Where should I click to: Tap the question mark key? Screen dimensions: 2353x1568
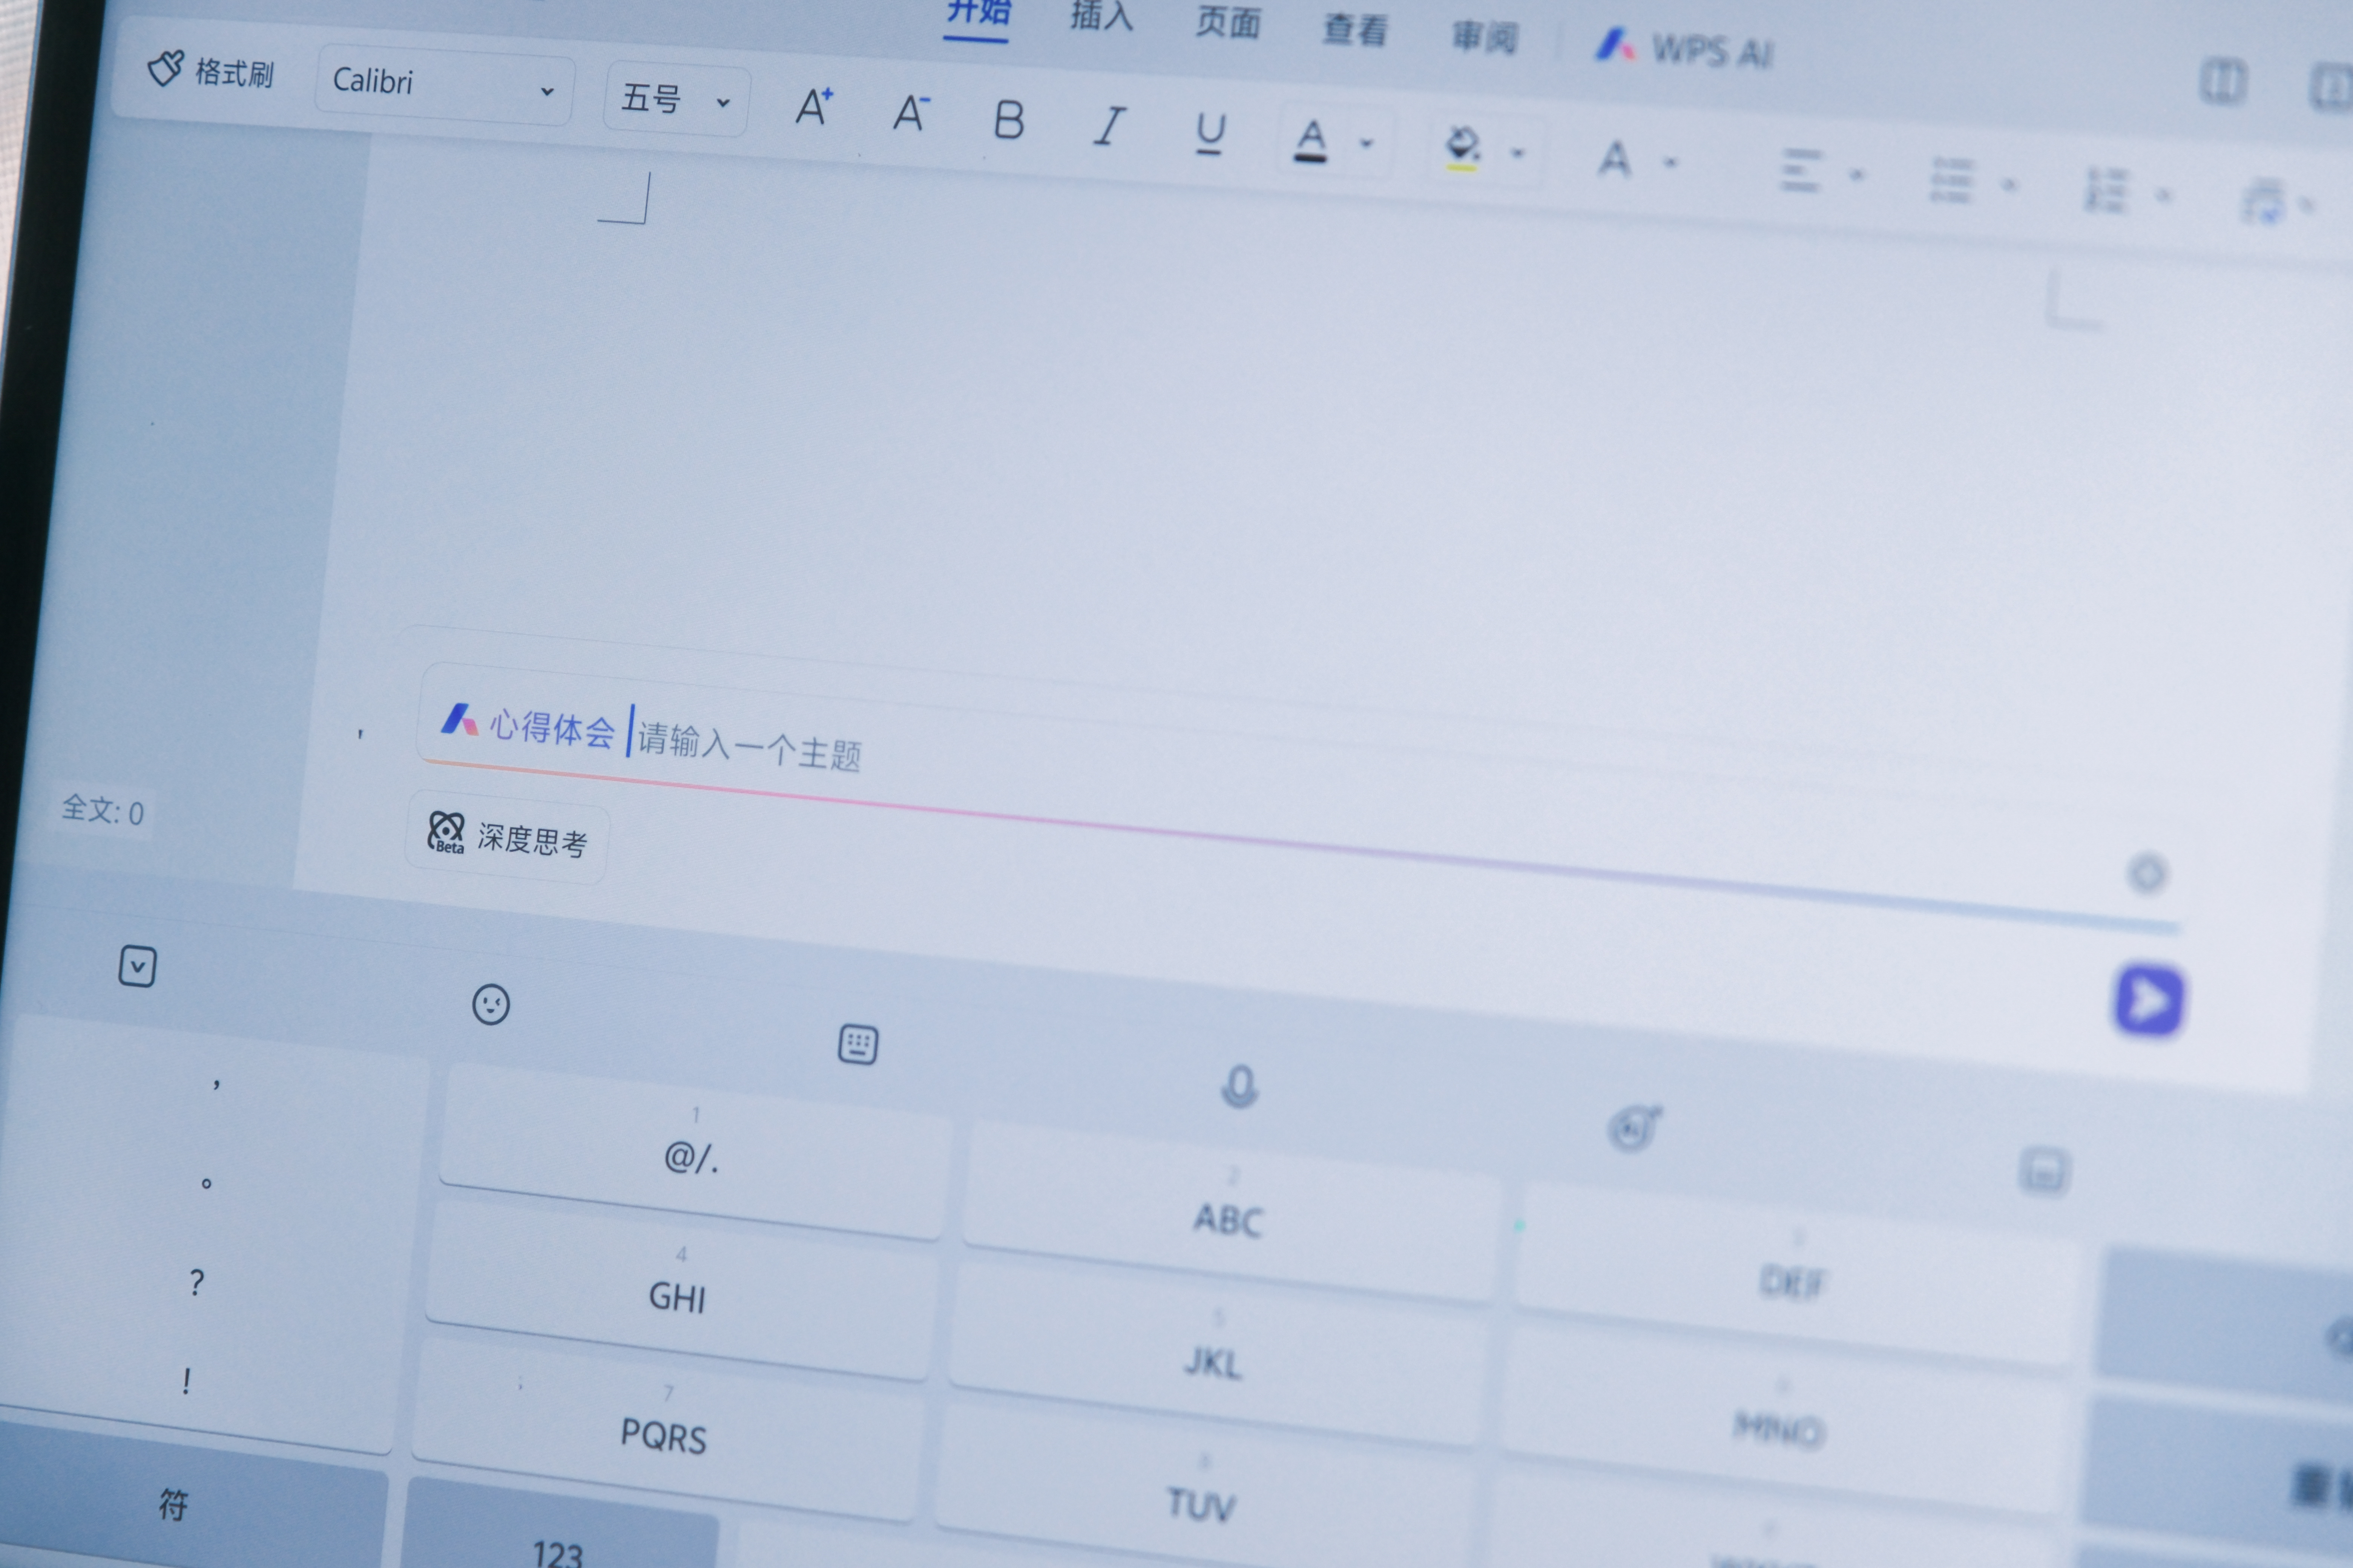[x=197, y=1282]
